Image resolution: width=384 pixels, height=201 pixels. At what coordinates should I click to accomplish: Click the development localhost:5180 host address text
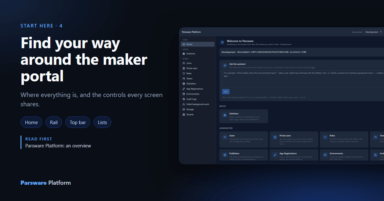click(271, 52)
